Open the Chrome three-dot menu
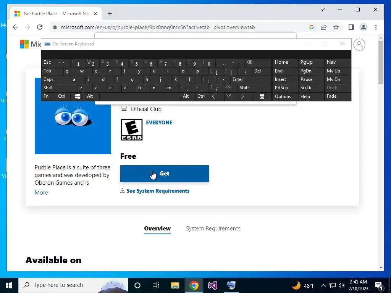The width and height of the screenshot is (391, 293). [376, 27]
